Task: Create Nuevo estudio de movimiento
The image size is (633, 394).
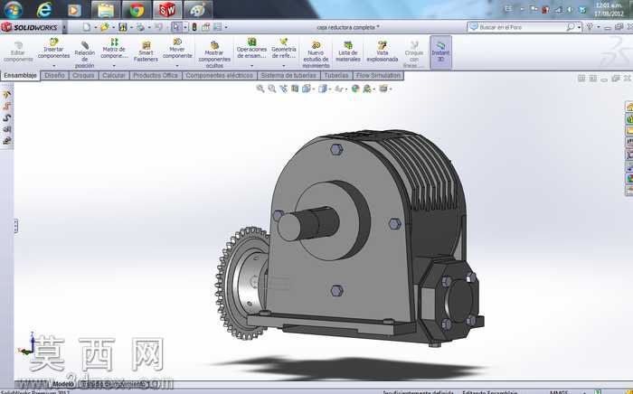Action: [316, 54]
